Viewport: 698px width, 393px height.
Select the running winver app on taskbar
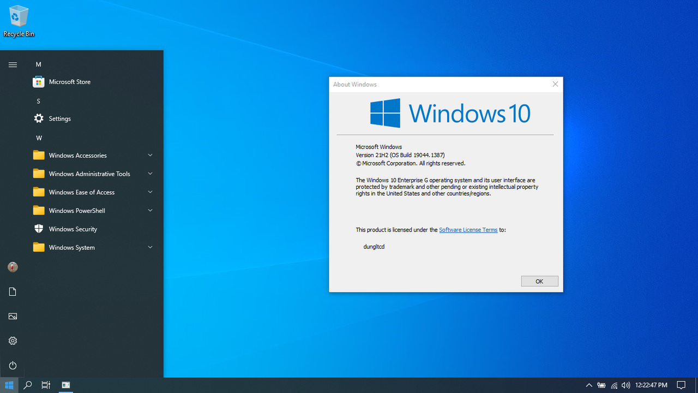pos(66,385)
